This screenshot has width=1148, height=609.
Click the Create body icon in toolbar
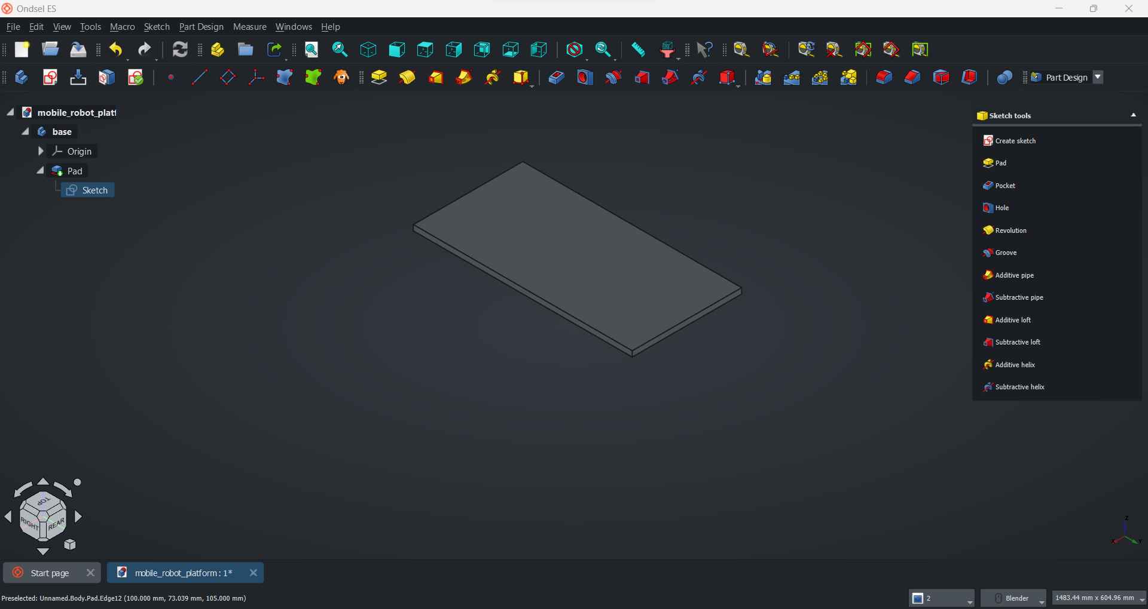pyautogui.click(x=22, y=77)
